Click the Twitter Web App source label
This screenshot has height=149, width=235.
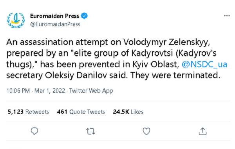pyautogui.click(x=91, y=91)
